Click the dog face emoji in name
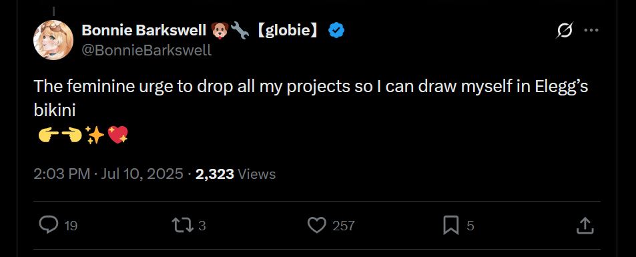636x257 pixels. (220, 31)
